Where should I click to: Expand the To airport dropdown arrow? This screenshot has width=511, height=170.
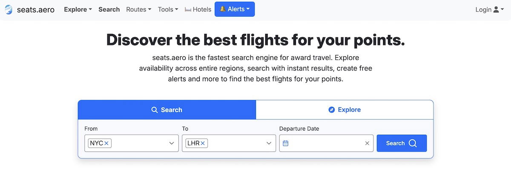269,143
